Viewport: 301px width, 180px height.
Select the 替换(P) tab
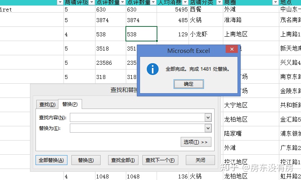pyautogui.click(x=70, y=104)
